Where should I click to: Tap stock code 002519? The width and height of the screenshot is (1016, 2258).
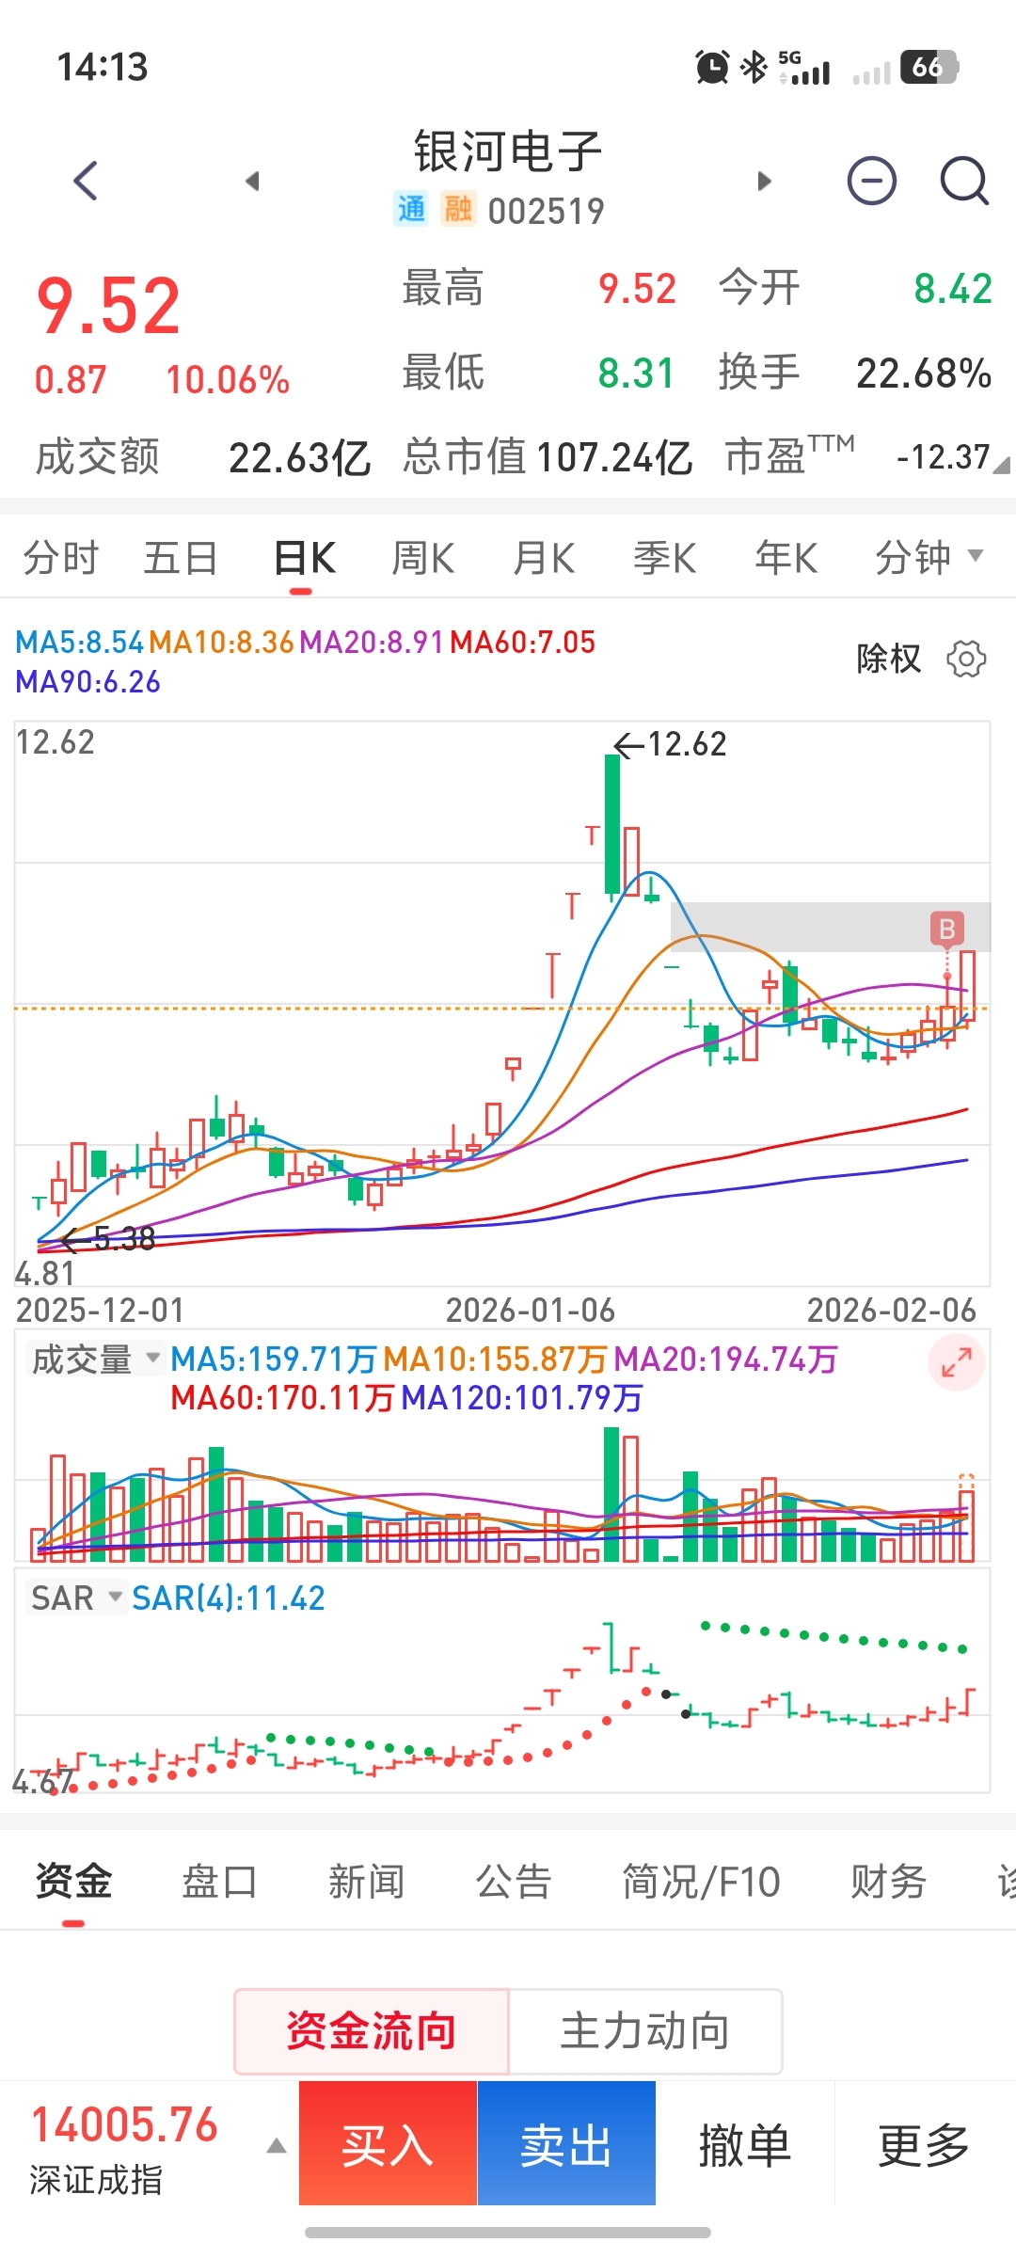click(546, 211)
